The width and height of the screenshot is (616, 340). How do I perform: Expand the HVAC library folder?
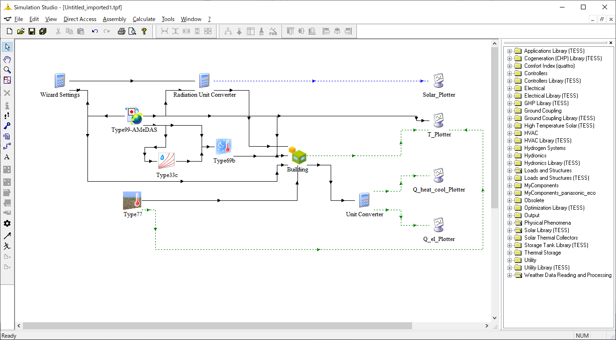510,133
